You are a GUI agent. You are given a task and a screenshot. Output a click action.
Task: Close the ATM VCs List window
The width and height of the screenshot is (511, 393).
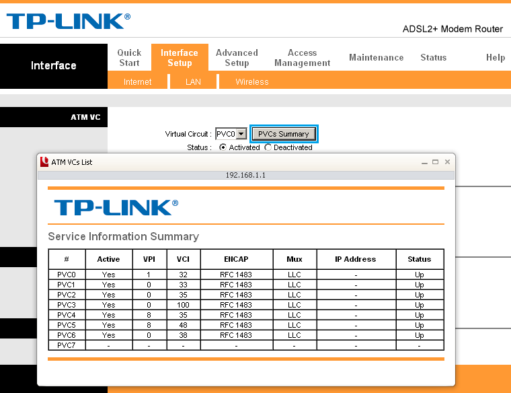(x=447, y=162)
